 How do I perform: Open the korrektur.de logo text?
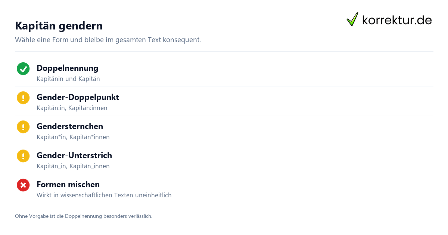[397, 20]
